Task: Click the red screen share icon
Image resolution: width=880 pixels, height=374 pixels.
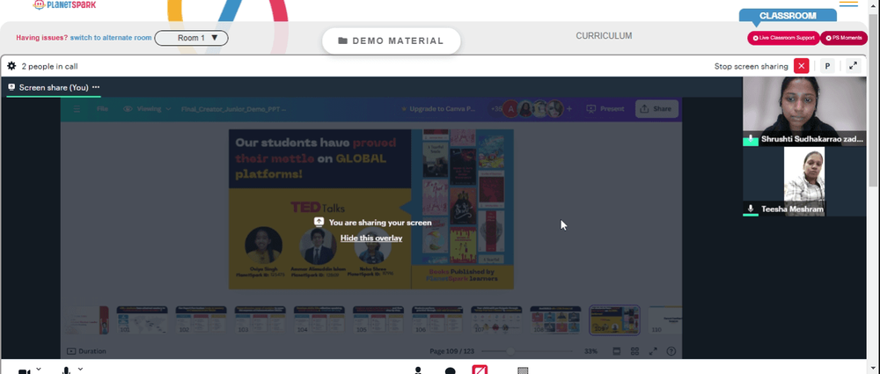Action: click(x=480, y=370)
